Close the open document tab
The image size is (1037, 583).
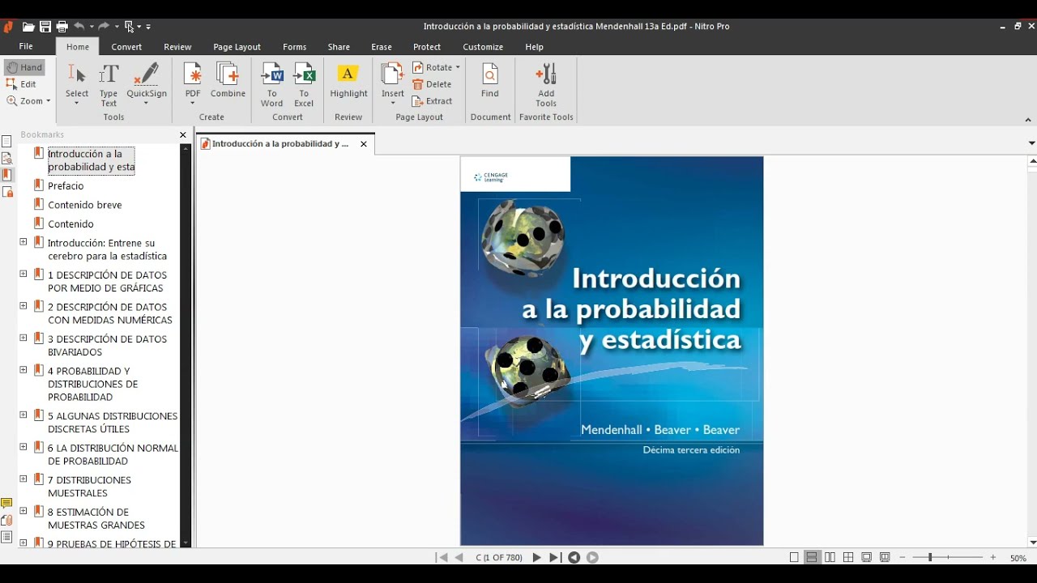(x=364, y=144)
